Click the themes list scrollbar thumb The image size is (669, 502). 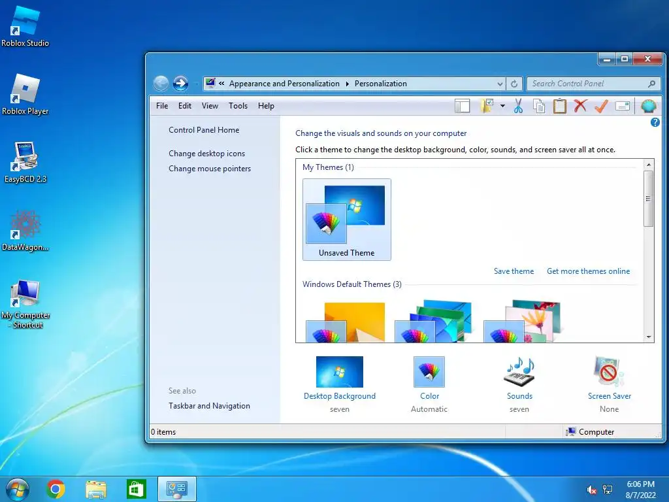[x=649, y=199]
